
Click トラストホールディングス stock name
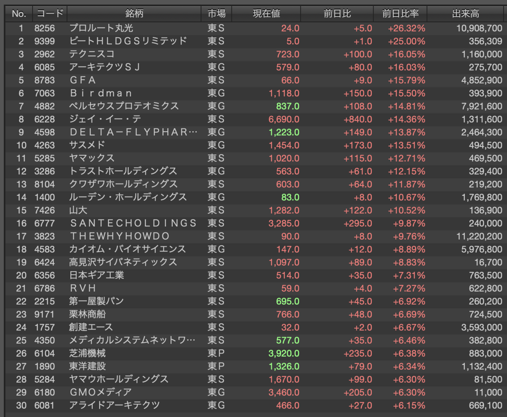(x=123, y=171)
